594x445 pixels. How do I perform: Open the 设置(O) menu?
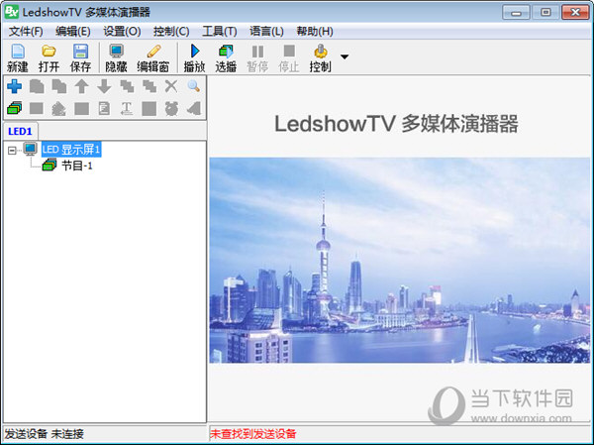pos(122,32)
